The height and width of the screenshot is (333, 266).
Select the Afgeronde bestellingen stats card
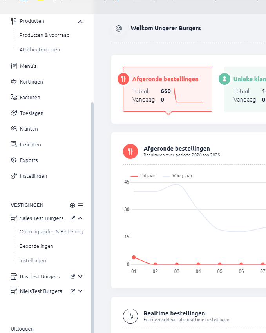click(168, 89)
